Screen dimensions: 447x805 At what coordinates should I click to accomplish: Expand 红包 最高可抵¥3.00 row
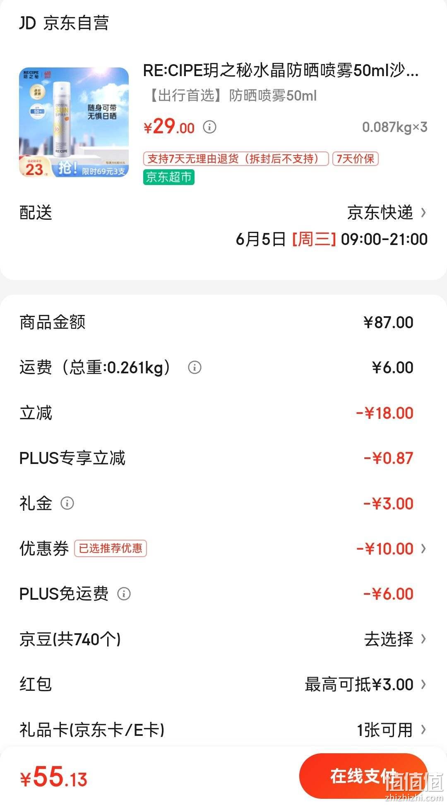(223, 685)
